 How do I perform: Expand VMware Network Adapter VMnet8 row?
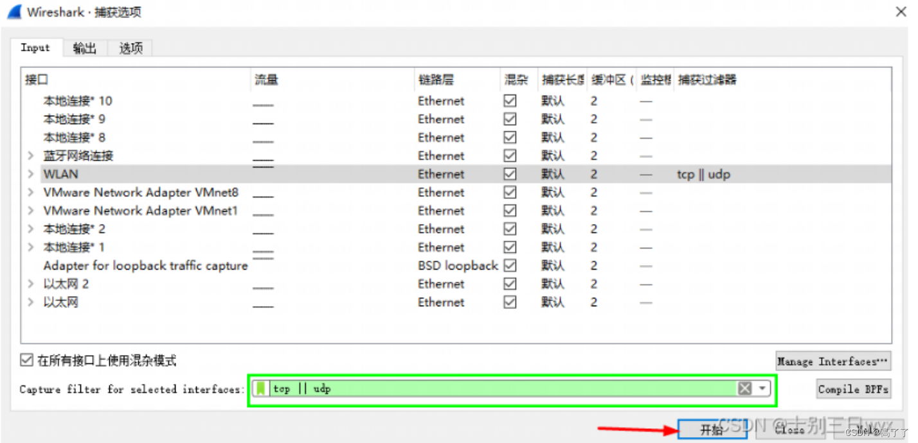pos(31,193)
